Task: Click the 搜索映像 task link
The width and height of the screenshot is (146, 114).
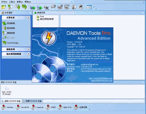Action: click(11, 33)
